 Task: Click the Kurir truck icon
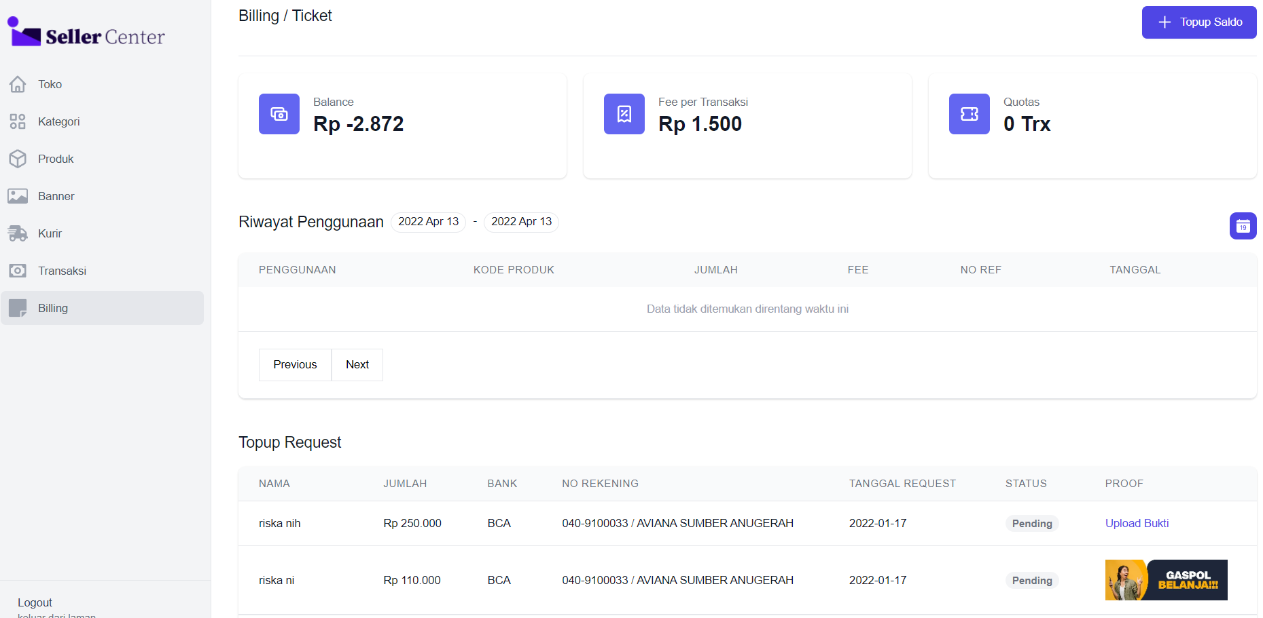pyautogui.click(x=18, y=233)
